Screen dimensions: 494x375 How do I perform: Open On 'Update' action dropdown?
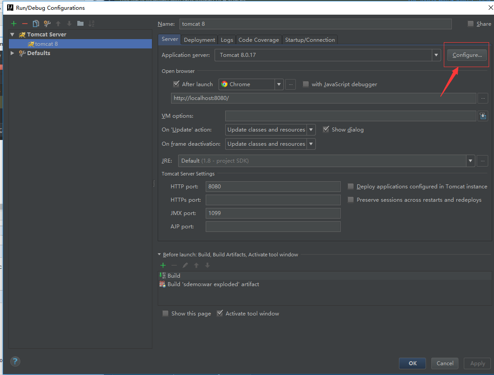point(311,130)
